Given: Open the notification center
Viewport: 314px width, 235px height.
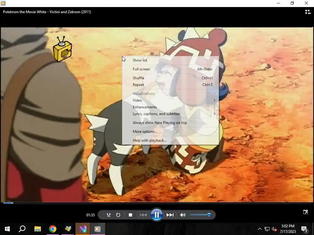Looking at the screenshot, I should tap(304, 229).
